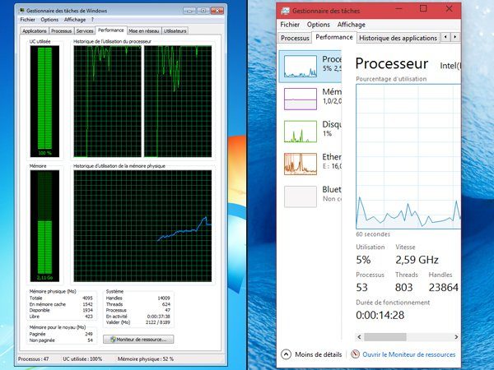Click the right tab scroll arrow
494x370 pixels.
tap(455, 37)
